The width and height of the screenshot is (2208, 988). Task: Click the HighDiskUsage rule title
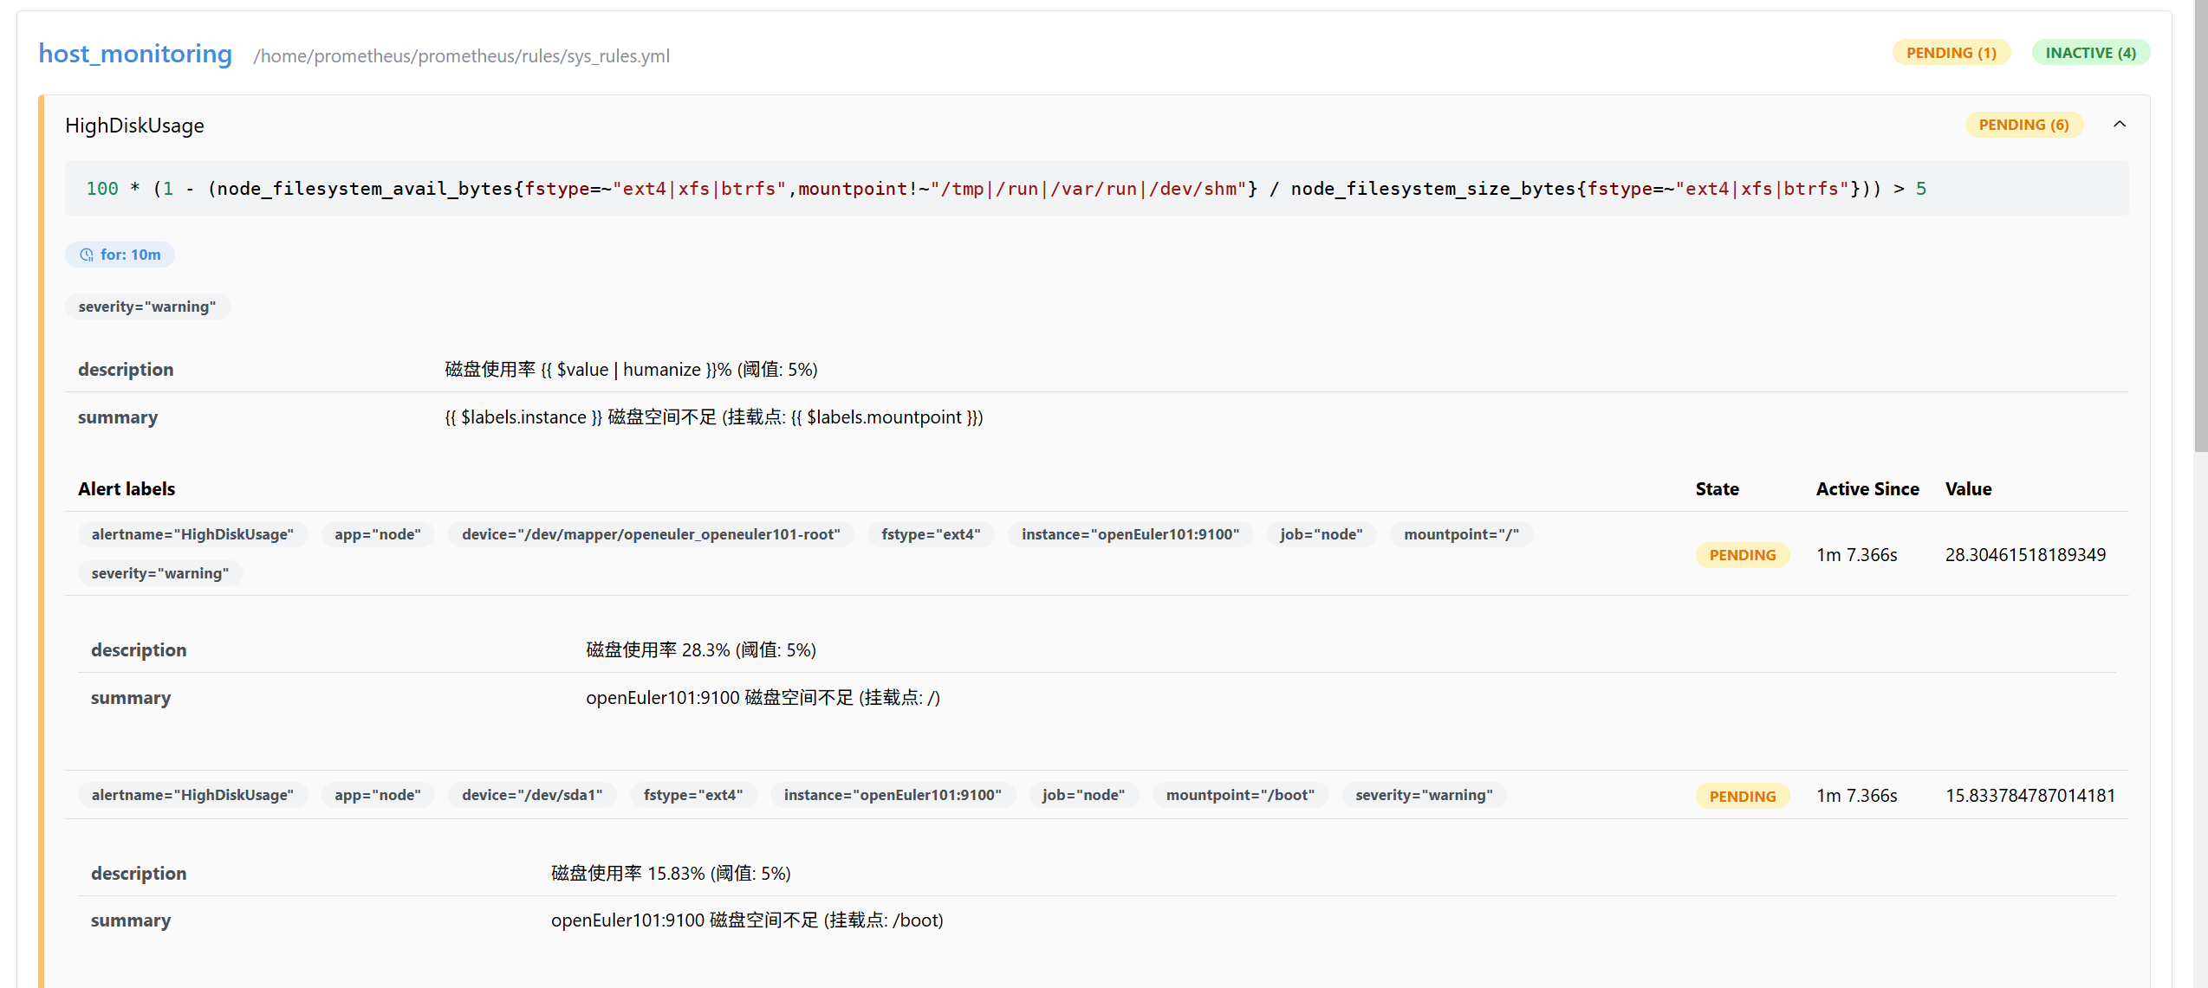pos(133,125)
